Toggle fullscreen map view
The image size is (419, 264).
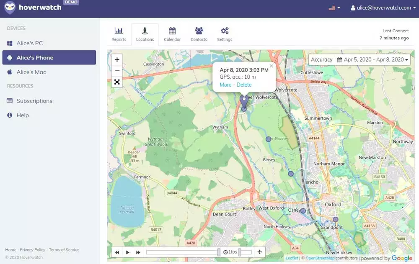coord(117,82)
